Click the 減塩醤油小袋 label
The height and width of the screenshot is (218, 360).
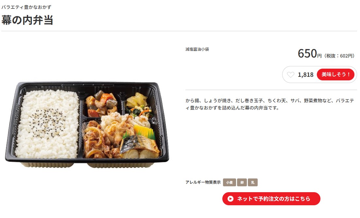(197, 49)
